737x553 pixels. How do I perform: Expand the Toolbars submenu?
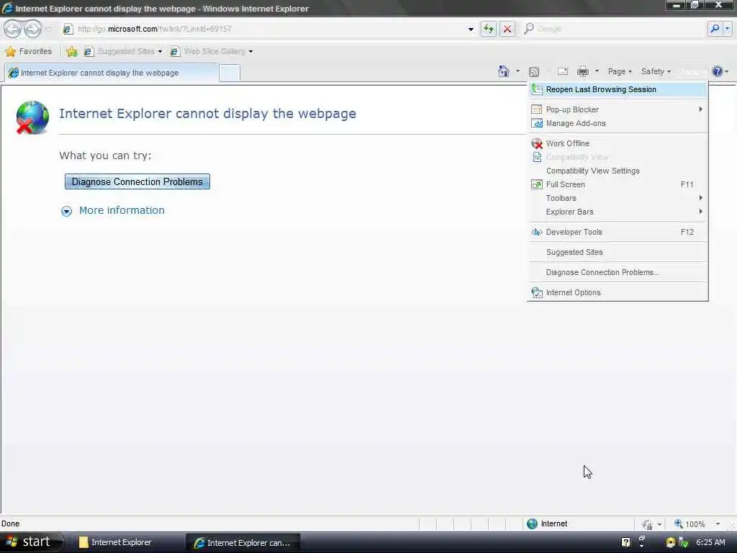[618, 198]
